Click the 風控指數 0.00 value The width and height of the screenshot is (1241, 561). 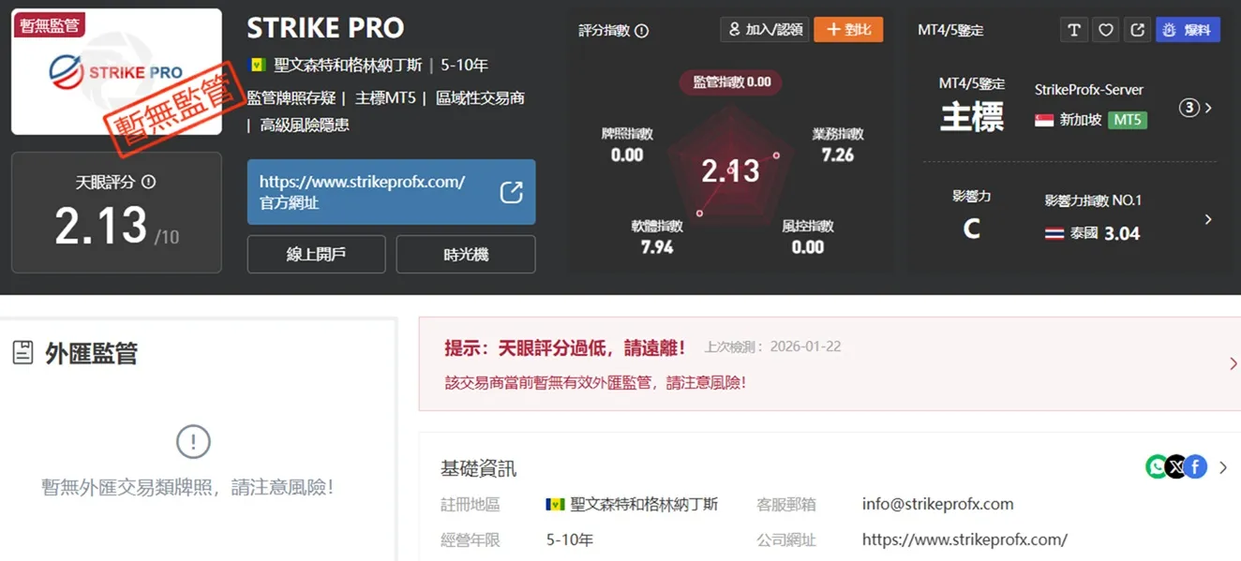point(808,247)
